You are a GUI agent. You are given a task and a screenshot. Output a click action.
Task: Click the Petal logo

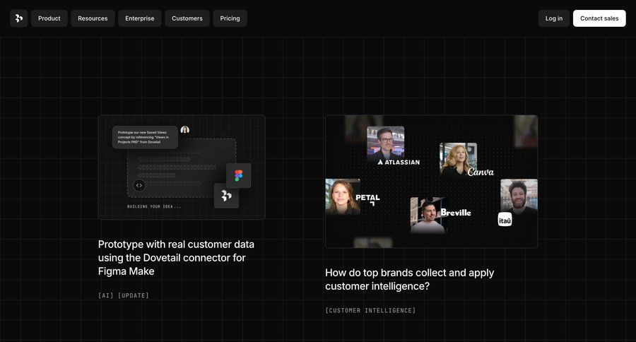[368, 199]
